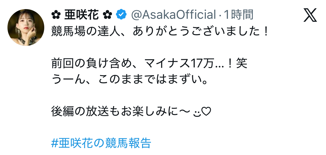Open the profile avatar photo
This screenshot has height=155, width=326.
tap(26, 27)
